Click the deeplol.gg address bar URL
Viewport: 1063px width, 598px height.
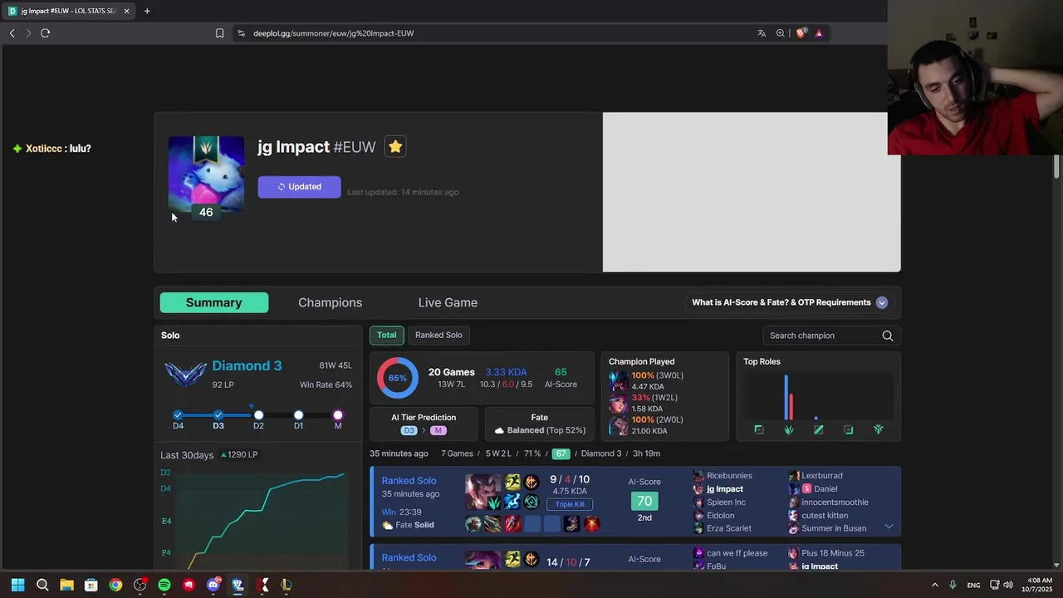point(333,33)
